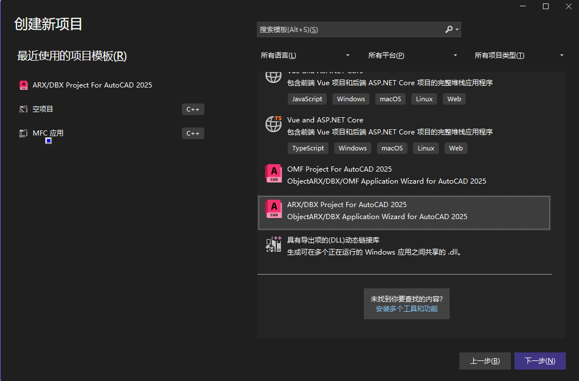The image size is (579, 381).
Task: Open the 所有平台 platform dropdown
Action: 413,55
